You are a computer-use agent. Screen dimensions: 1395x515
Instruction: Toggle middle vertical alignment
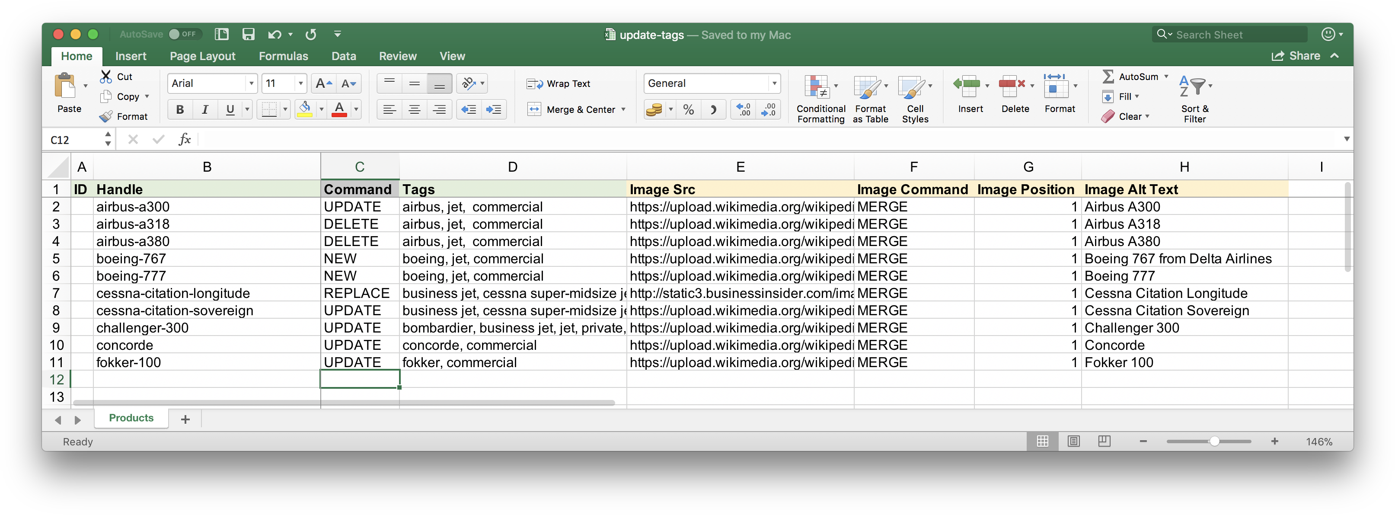coord(414,83)
